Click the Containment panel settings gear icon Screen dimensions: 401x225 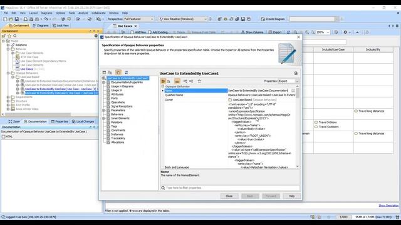(x=96, y=36)
